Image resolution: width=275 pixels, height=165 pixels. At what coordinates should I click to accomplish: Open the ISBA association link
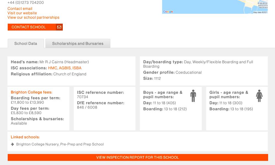(77, 68)
